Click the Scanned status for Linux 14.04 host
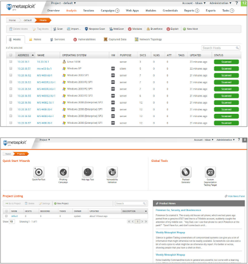248x264 pixels. coord(226,62)
